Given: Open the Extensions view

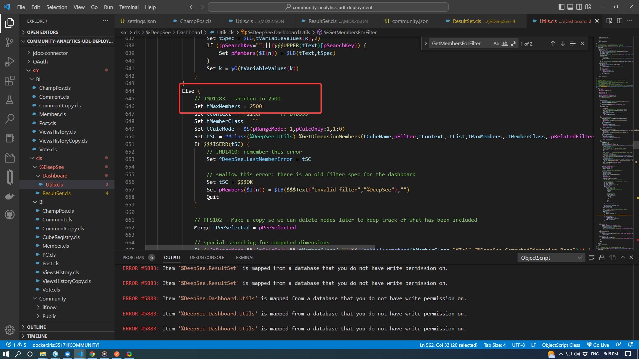Looking at the screenshot, I should [x=10, y=81].
